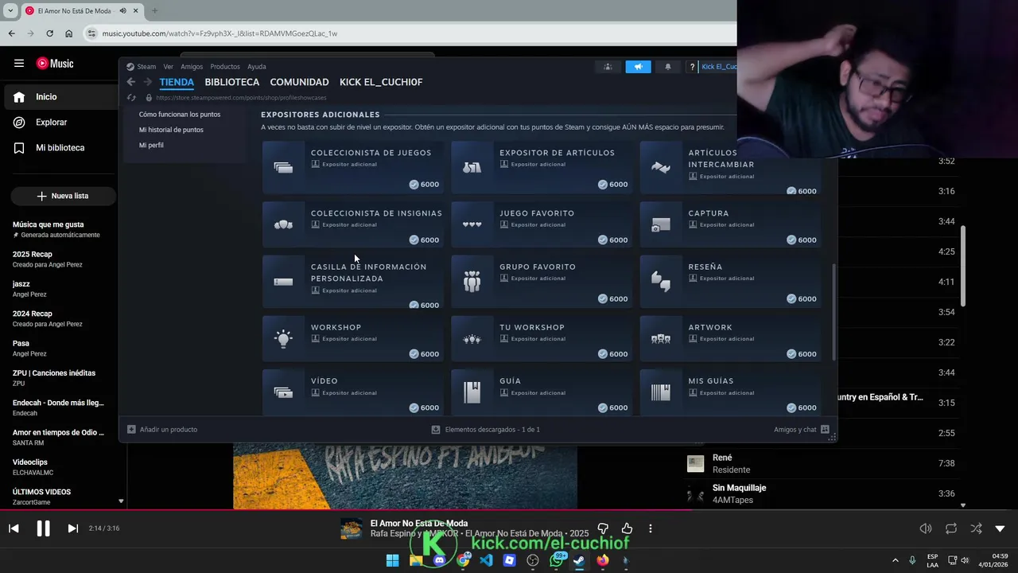The width and height of the screenshot is (1018, 573).
Task: Open Amigos y chat in Steam
Action: (x=802, y=430)
